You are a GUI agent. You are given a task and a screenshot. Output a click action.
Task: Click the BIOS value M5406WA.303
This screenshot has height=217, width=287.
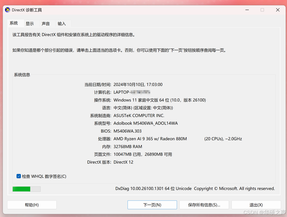(x=128, y=131)
